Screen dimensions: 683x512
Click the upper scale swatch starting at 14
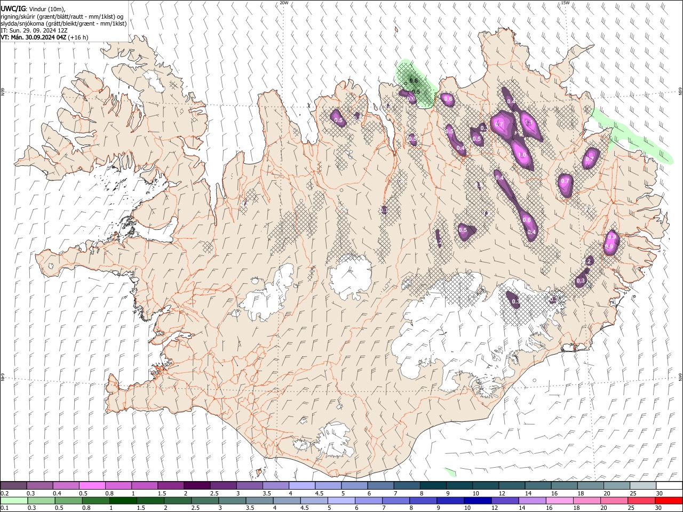(538, 486)
